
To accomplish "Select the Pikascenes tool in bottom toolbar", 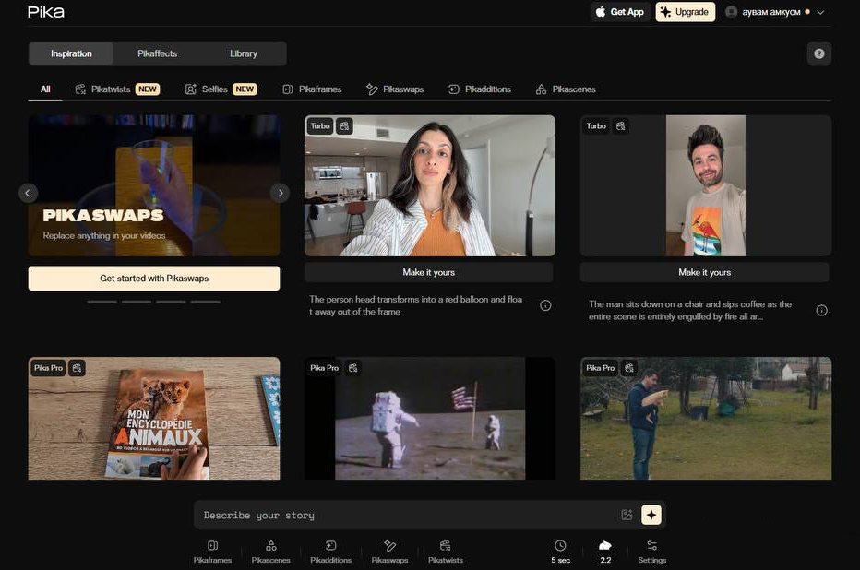I will click(270, 546).
